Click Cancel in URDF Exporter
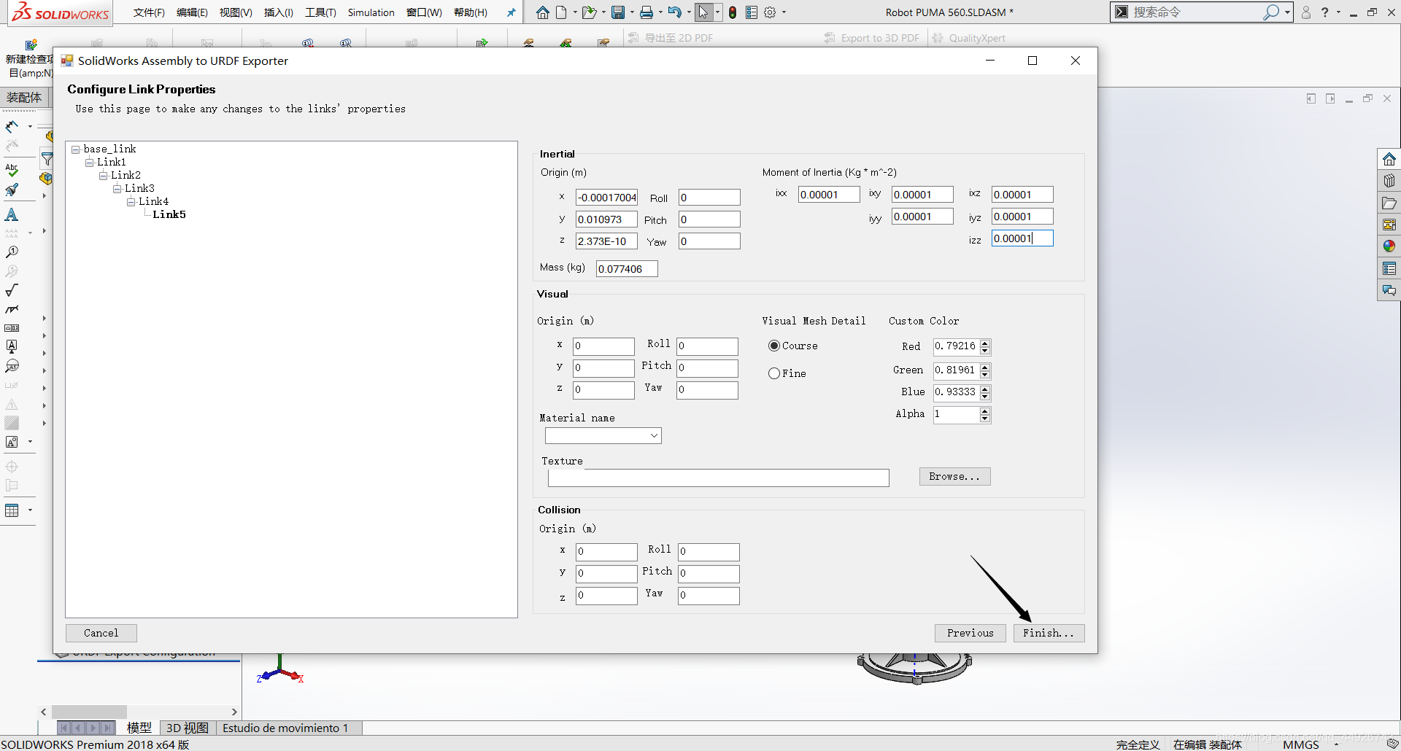 (101, 633)
